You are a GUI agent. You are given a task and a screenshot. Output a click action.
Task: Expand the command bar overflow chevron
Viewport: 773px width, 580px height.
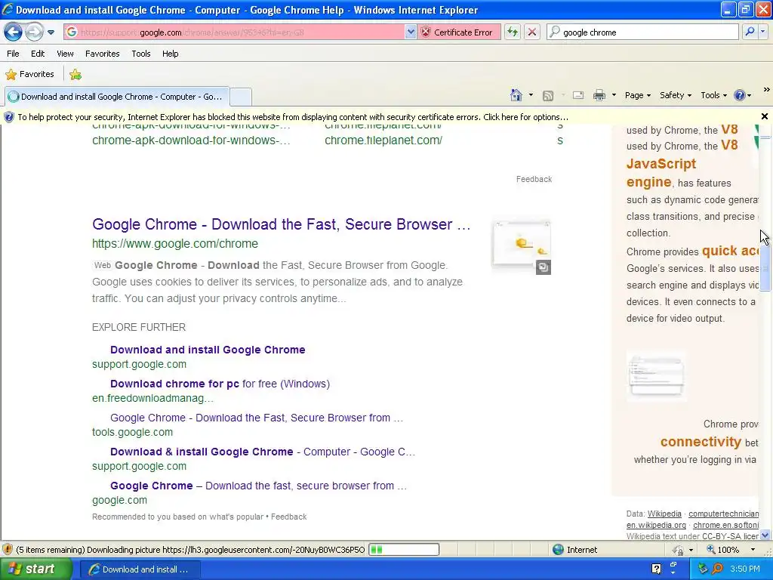pos(766,90)
